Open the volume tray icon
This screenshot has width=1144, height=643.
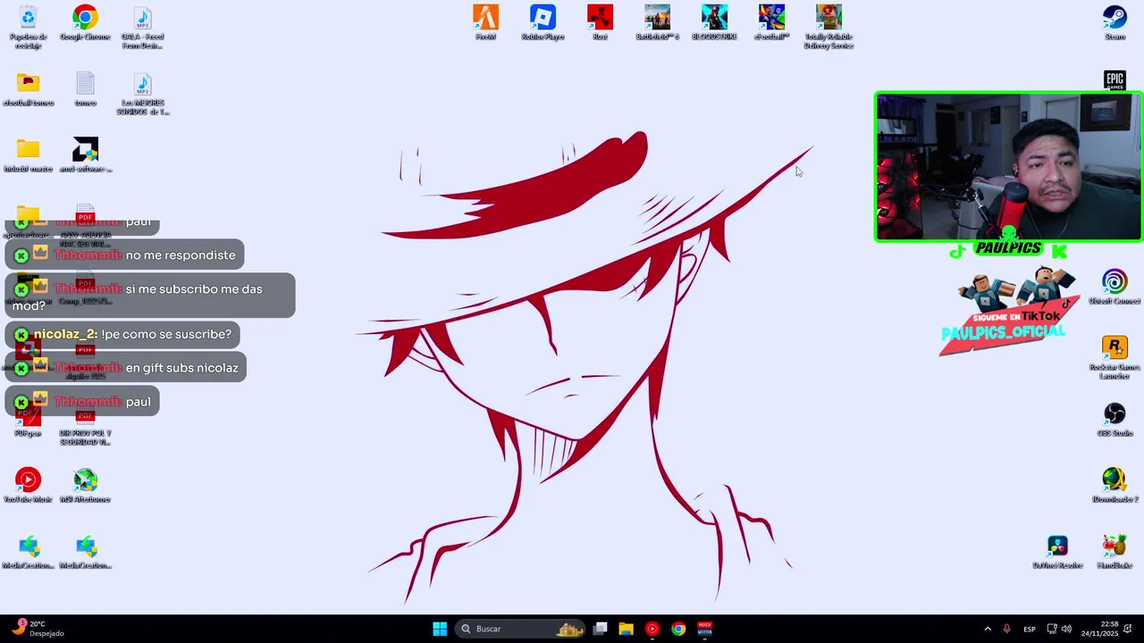click(x=1066, y=629)
